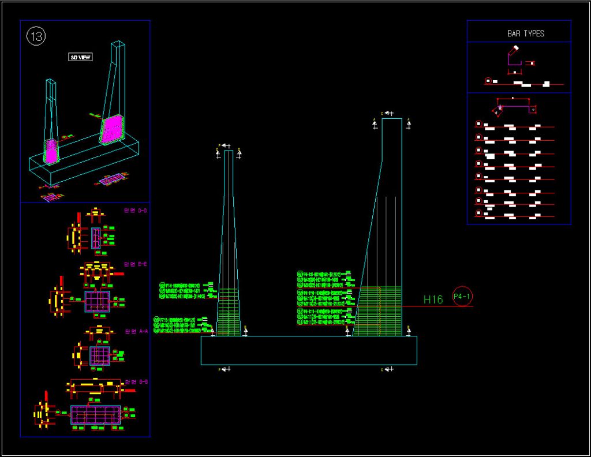The width and height of the screenshot is (591, 457).
Task: Select the red P4-1 circle tag
Action: pyautogui.click(x=463, y=296)
